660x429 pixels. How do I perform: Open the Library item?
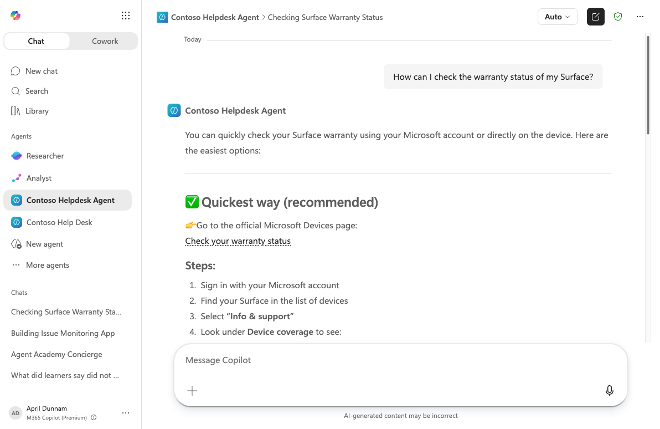coord(37,111)
